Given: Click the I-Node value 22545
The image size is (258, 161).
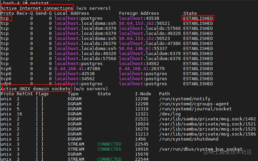Looking at the screenshot, I should pyautogui.click(x=142, y=144).
